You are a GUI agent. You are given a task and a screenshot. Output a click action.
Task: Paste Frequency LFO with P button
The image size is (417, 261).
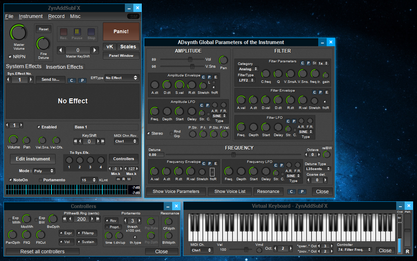[x=282, y=165]
